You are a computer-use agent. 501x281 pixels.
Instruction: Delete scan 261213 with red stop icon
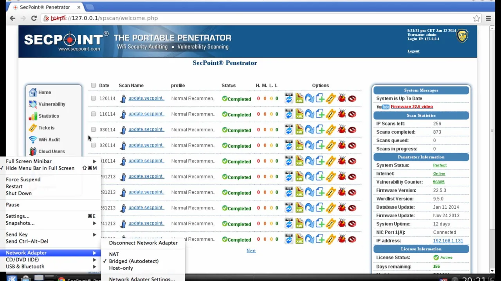(x=352, y=208)
